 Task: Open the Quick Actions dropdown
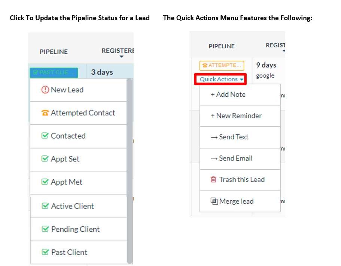(221, 79)
